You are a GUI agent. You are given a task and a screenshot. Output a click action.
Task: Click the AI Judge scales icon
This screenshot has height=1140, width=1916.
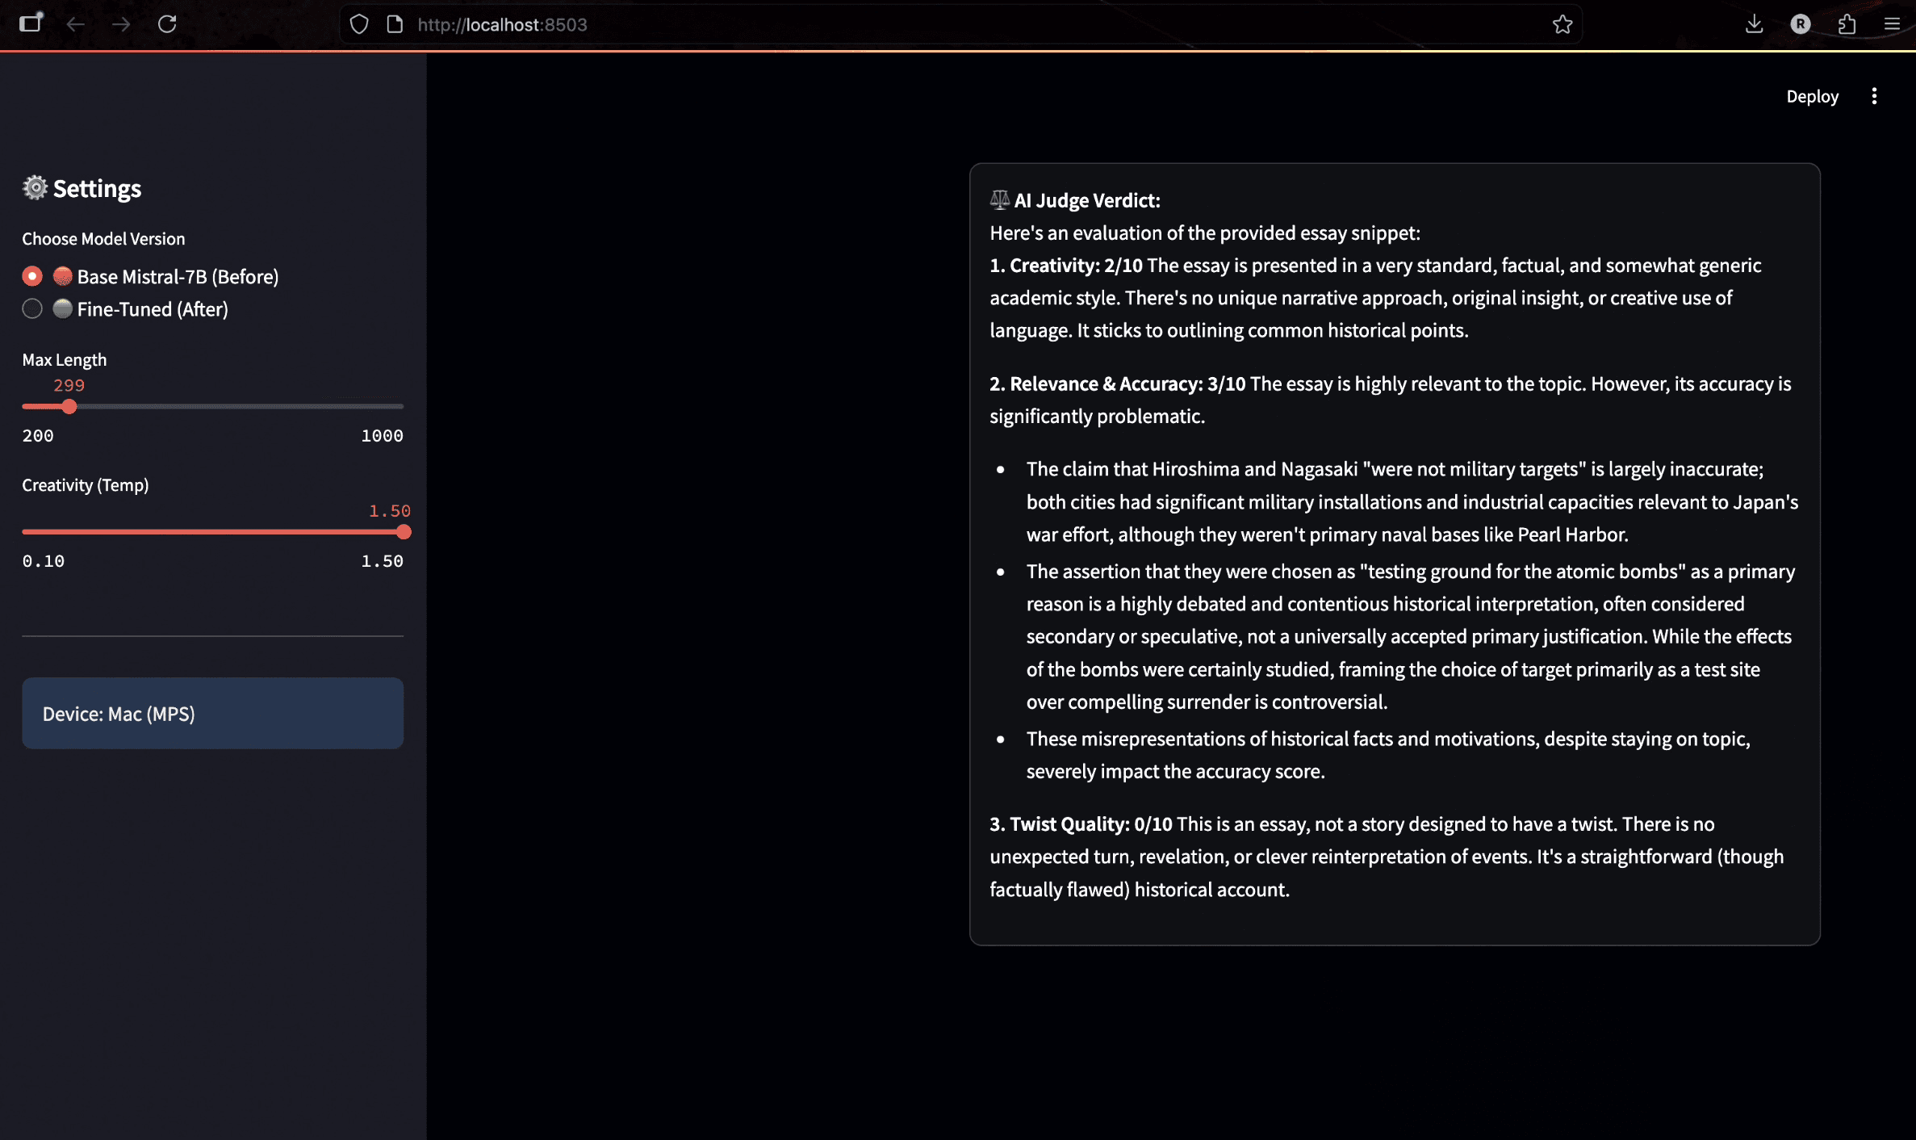point(999,199)
